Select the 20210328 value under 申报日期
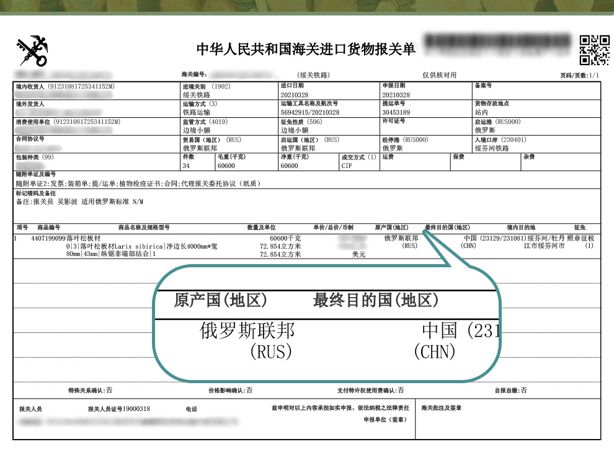The height and width of the screenshot is (452, 614). point(396,95)
